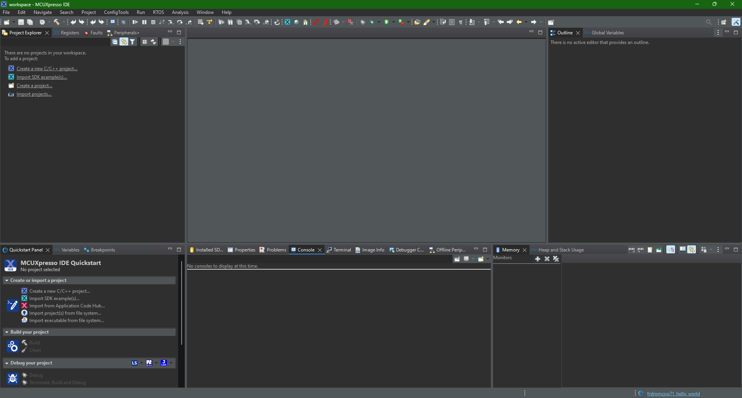Viewport: 742px width, 398px height.
Task: Remove all memory monitors double-X icon
Action: click(x=556, y=259)
